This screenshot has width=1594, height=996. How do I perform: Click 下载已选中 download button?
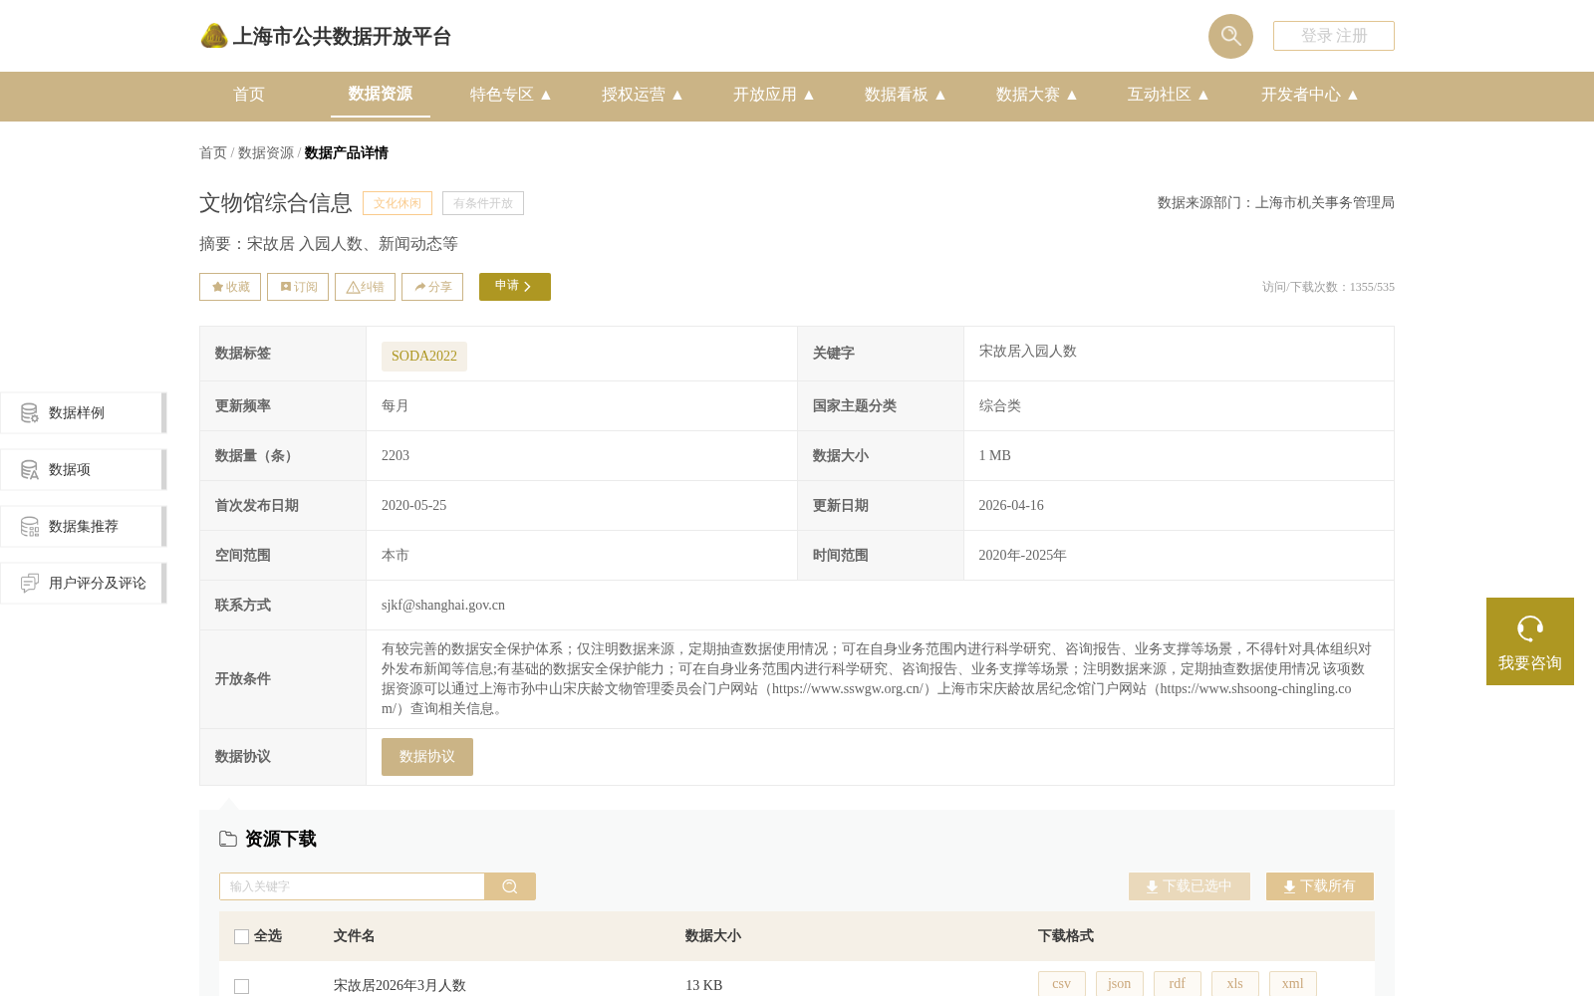point(1190,886)
